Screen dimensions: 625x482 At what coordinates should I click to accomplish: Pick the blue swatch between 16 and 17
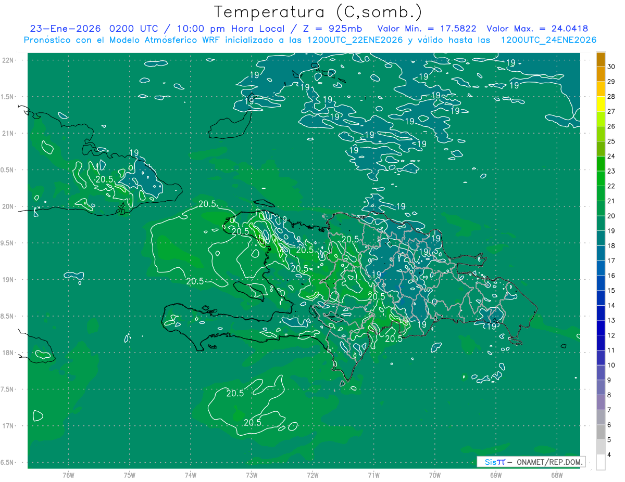click(601, 268)
